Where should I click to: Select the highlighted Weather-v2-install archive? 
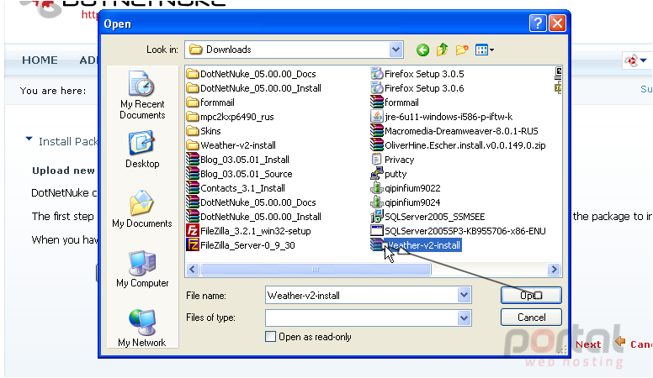click(x=416, y=245)
